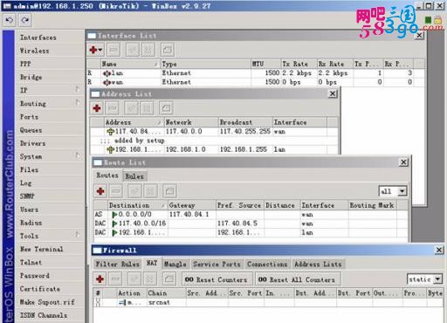Switch to the Connections tab in Firewall
This screenshot has width=447, height=323.
click(x=267, y=265)
